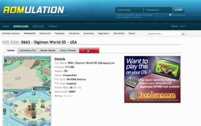Click the LOGIN button
The image size is (201, 126).
(x=178, y=10)
